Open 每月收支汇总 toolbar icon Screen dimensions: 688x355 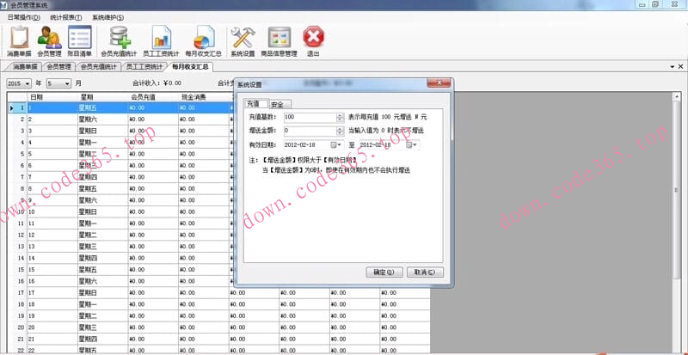[x=203, y=41]
